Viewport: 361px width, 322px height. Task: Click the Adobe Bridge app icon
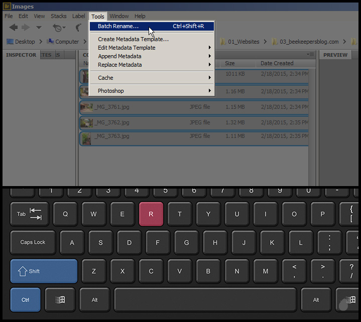7,7
